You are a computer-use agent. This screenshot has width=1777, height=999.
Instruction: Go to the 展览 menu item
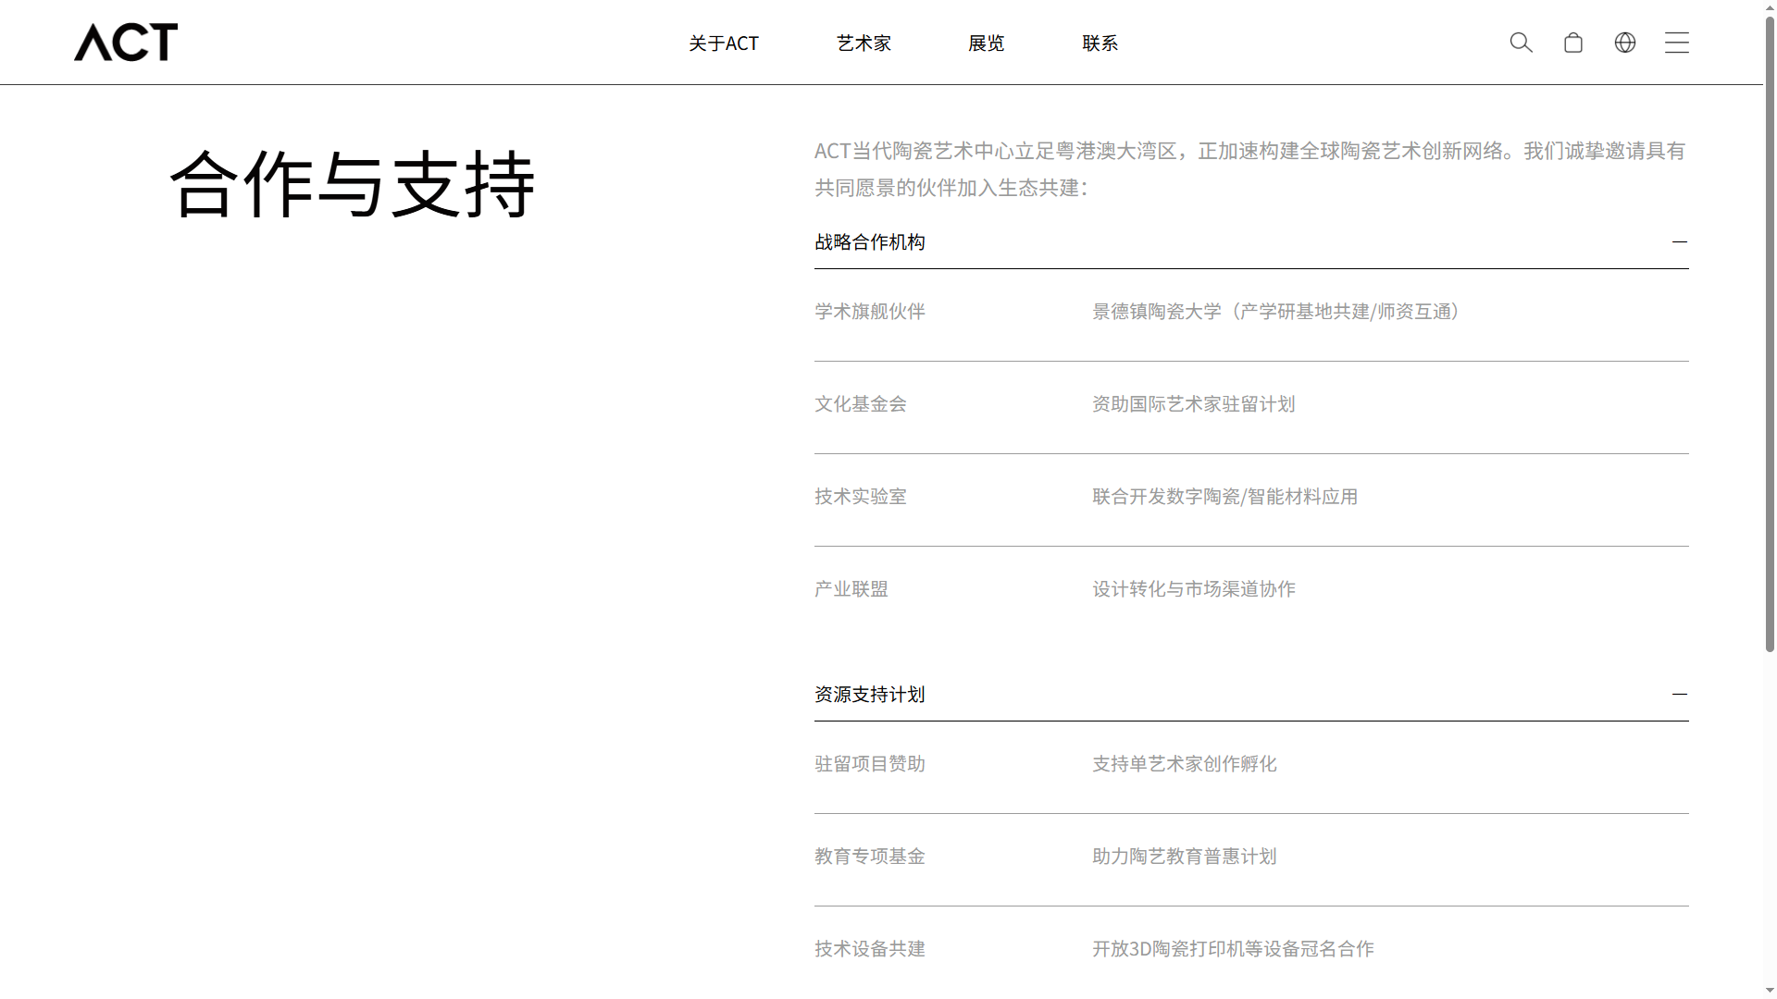pos(986,43)
